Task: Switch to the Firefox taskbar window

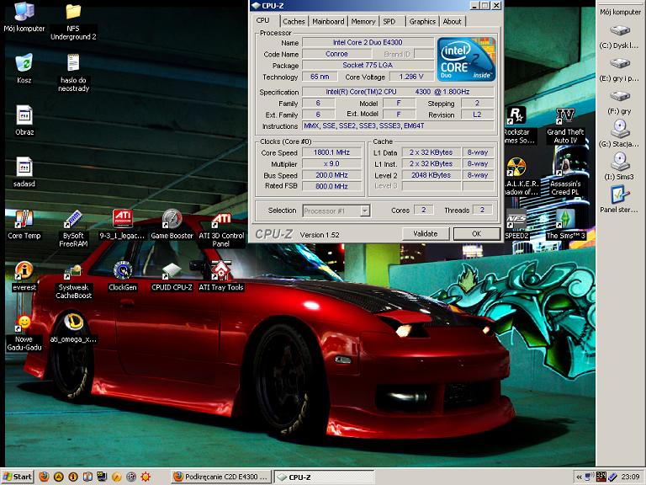Action: [220, 477]
